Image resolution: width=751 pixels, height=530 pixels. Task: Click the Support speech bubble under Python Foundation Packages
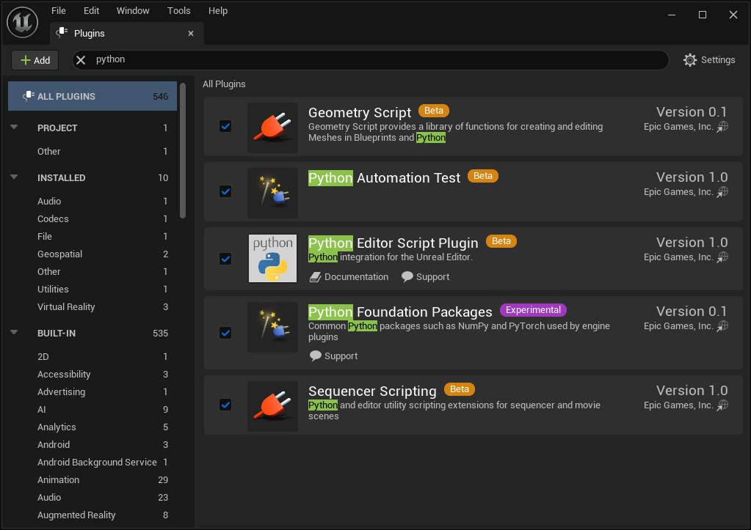click(x=315, y=356)
